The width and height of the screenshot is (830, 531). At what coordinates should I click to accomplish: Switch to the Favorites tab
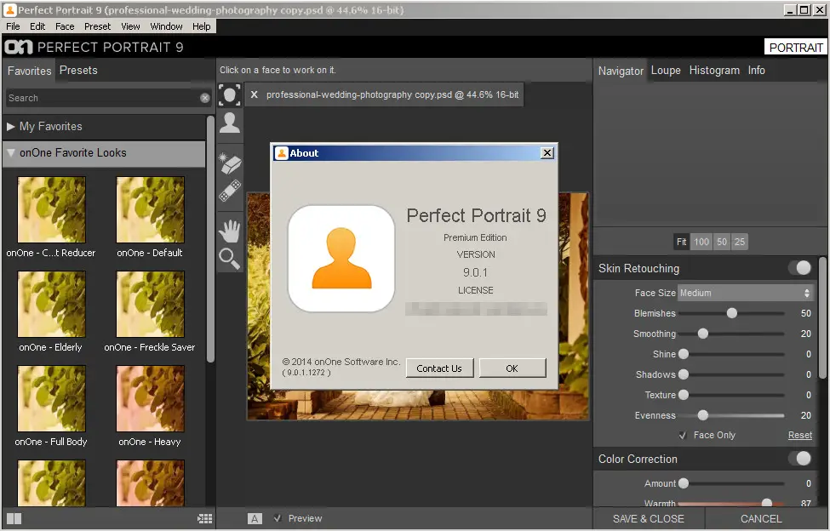pos(29,71)
